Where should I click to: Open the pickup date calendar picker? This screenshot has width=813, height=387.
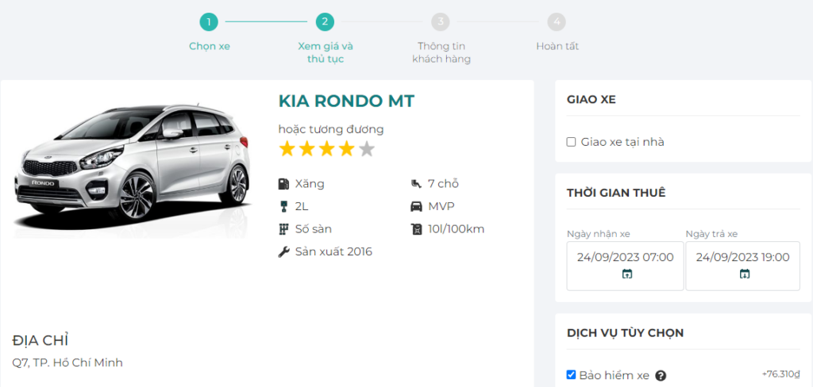point(626,274)
